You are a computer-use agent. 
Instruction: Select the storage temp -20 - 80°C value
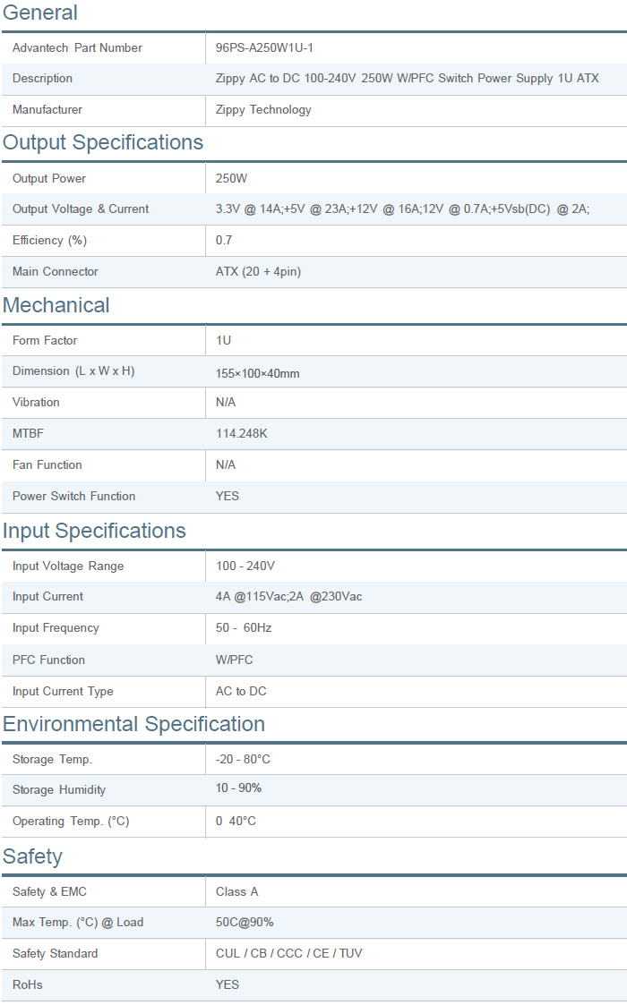(243, 759)
